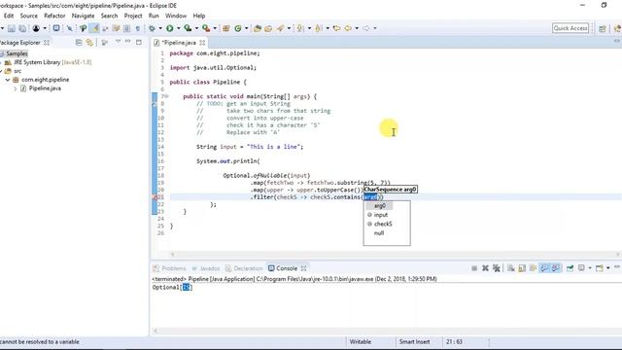
Task: Click the Quick Access search field
Action: (x=570, y=28)
